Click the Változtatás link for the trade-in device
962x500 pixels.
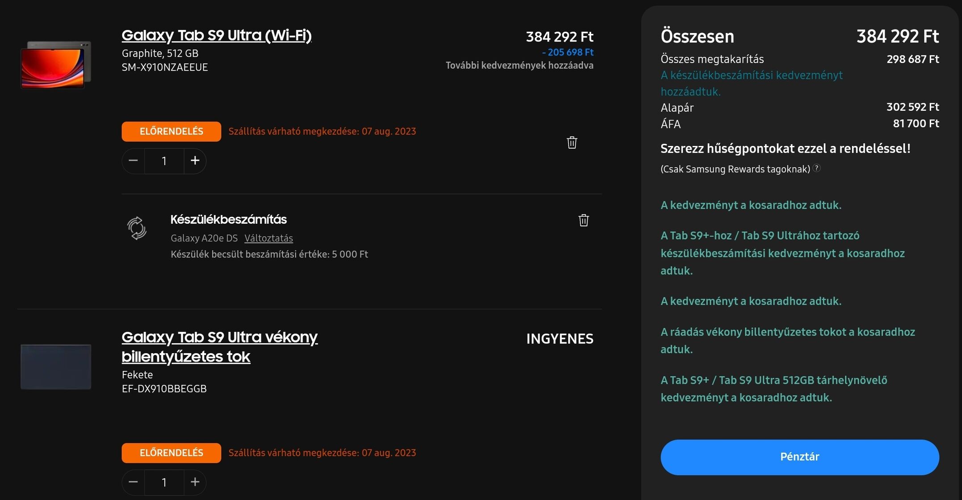click(x=269, y=238)
